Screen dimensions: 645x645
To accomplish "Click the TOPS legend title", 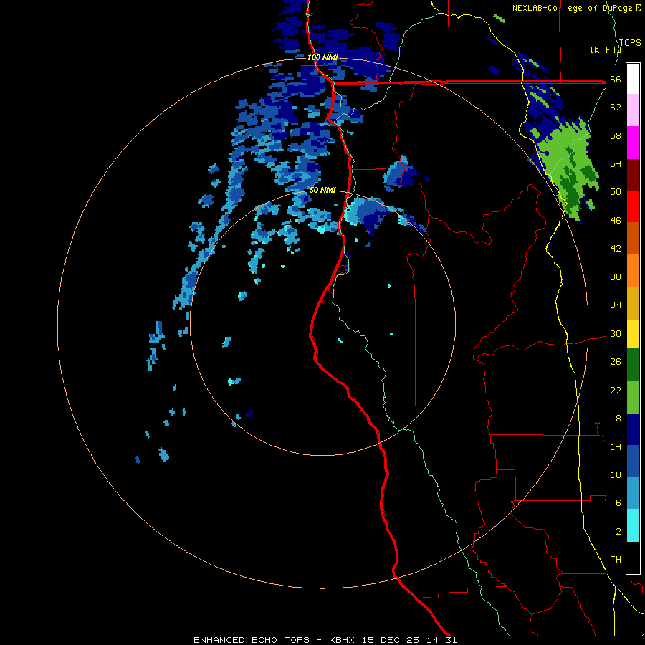I will click(x=630, y=42).
